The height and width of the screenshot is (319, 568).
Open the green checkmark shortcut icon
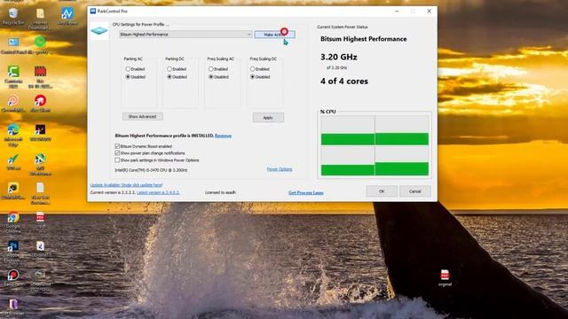13,161
